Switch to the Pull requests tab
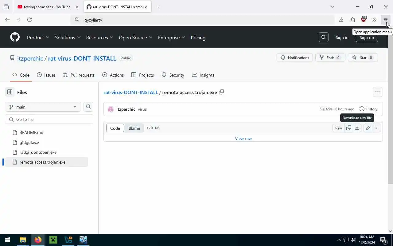This screenshot has height=246, width=393. point(79,75)
